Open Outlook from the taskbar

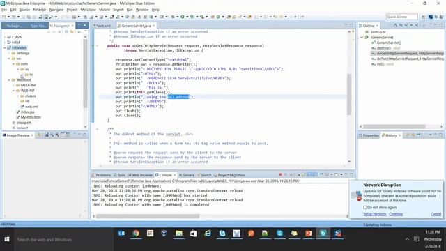(x=121, y=234)
